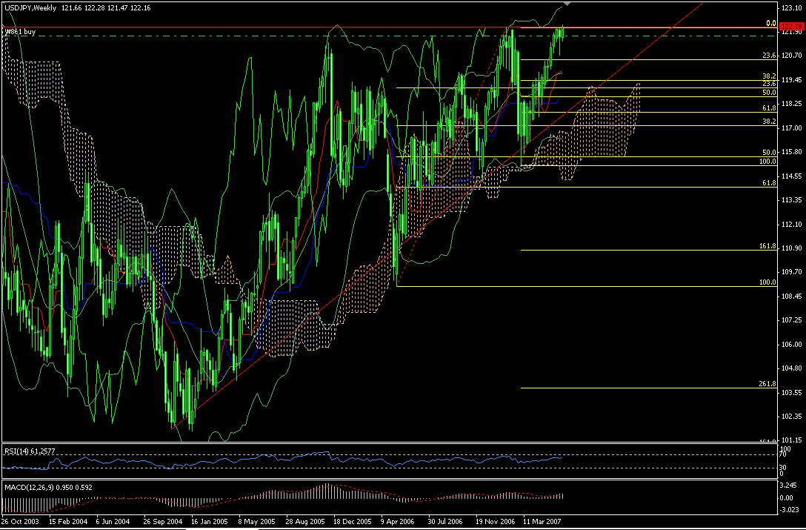Viewport: 806px width, 530px height.
Task: Click price axis value 110.90
Action: coord(790,248)
